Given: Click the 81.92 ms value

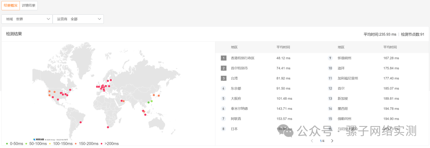Looking at the screenshot, I should 283,78.
